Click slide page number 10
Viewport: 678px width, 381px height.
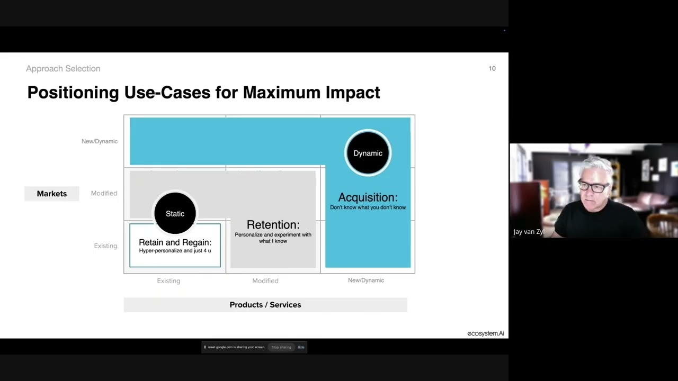tap(492, 68)
